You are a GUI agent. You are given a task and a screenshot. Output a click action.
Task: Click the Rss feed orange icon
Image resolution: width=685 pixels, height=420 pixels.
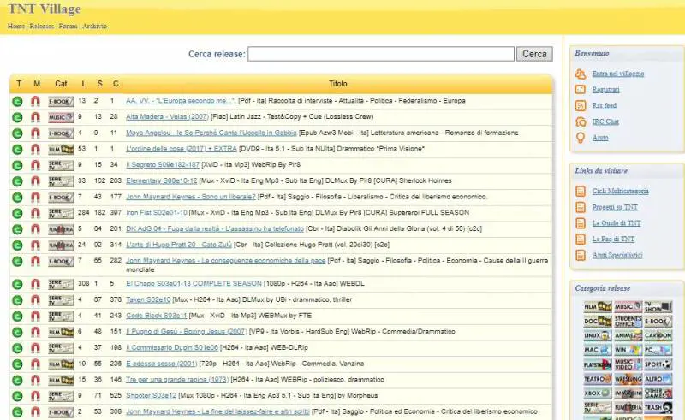pos(581,106)
